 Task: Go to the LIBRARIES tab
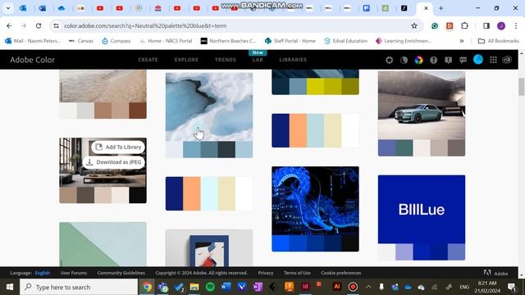pos(293,60)
